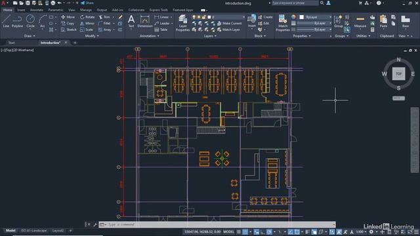Insert a Table from Annotation panel
Image resolution: width=420 pixels, height=236 pixels.
(x=161, y=29)
